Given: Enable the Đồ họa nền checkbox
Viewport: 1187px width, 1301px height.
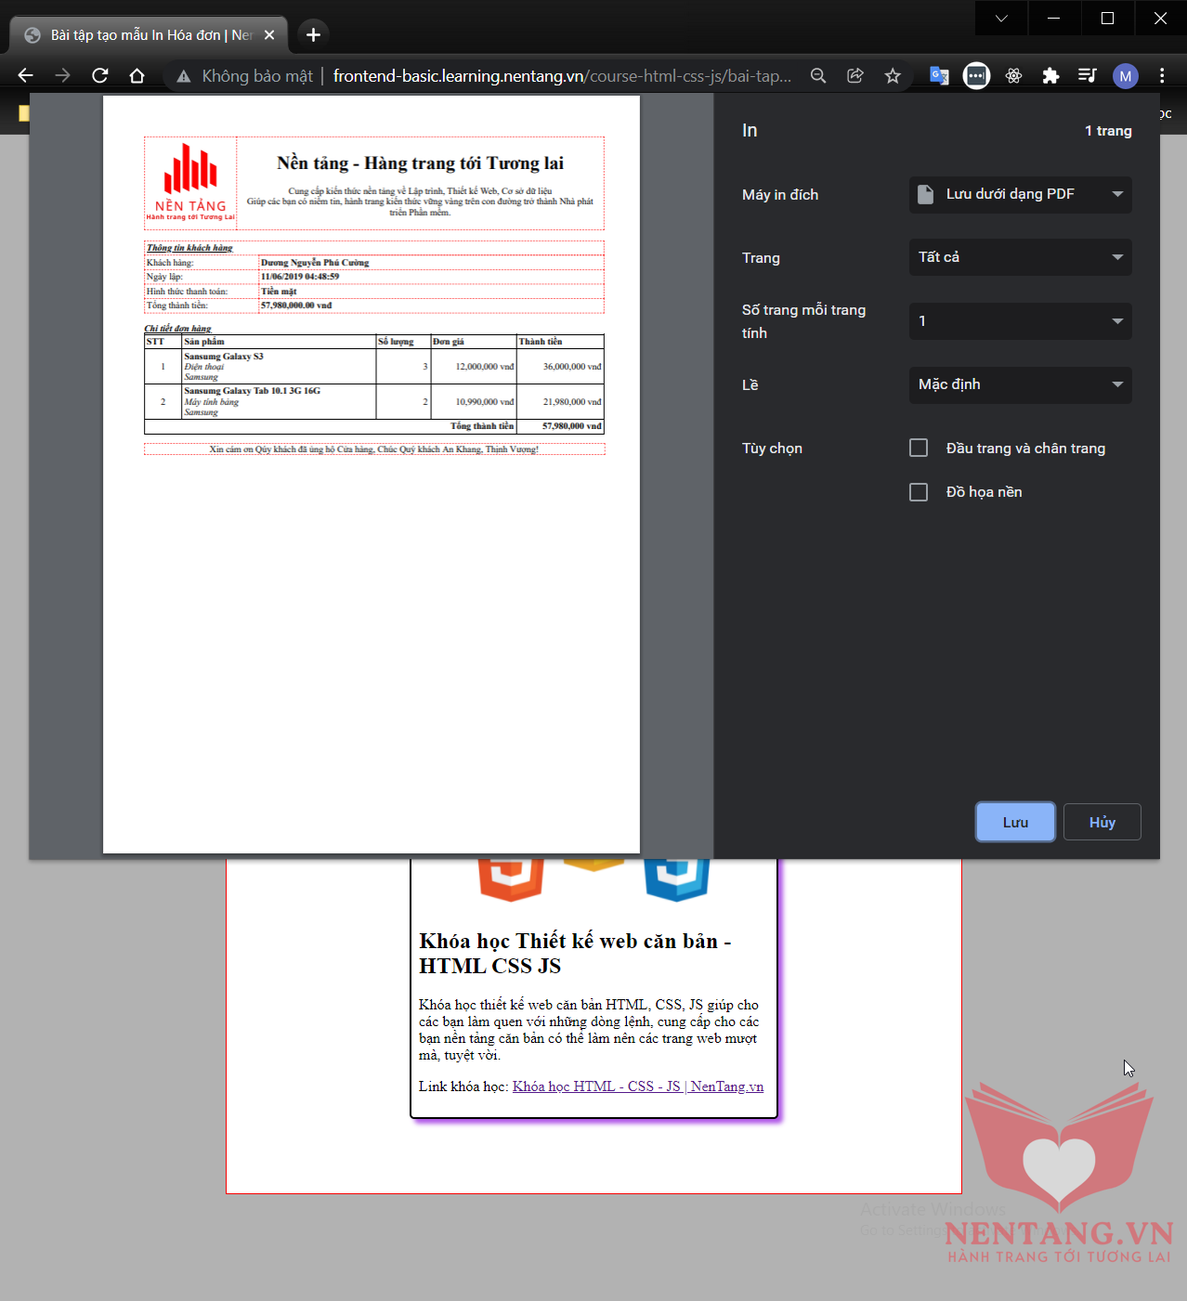Looking at the screenshot, I should (x=919, y=492).
